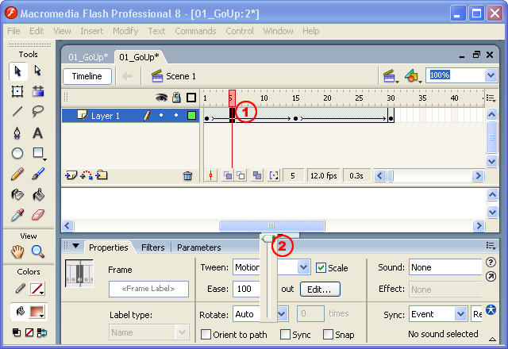Toggle the Timeline button
The image size is (508, 349).
[x=87, y=76]
